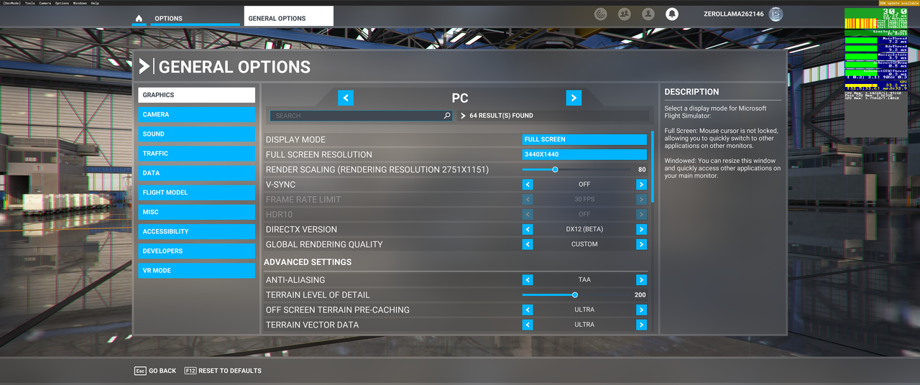The height and width of the screenshot is (385, 920).
Task: Open the notifications bell icon
Action: tap(671, 14)
